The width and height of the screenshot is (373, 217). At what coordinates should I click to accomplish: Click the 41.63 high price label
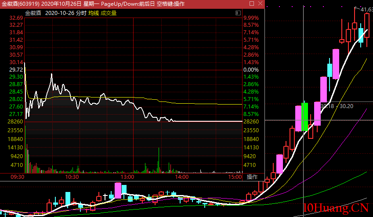click(x=367, y=9)
